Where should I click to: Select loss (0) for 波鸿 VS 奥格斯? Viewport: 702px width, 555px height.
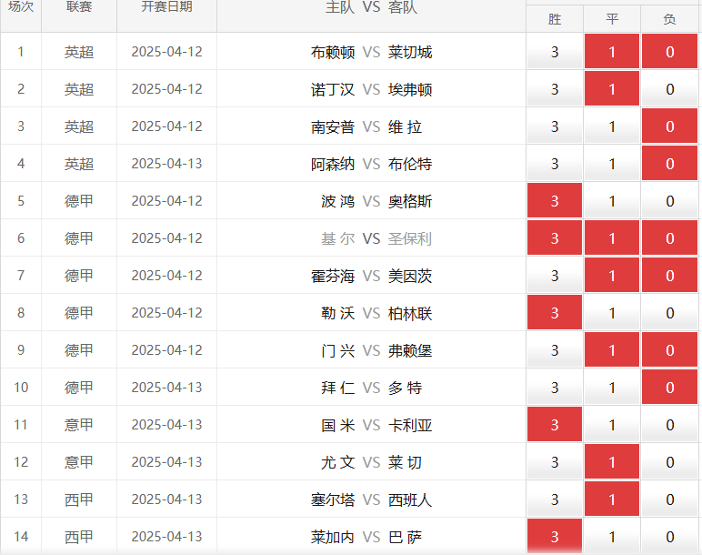coord(669,201)
